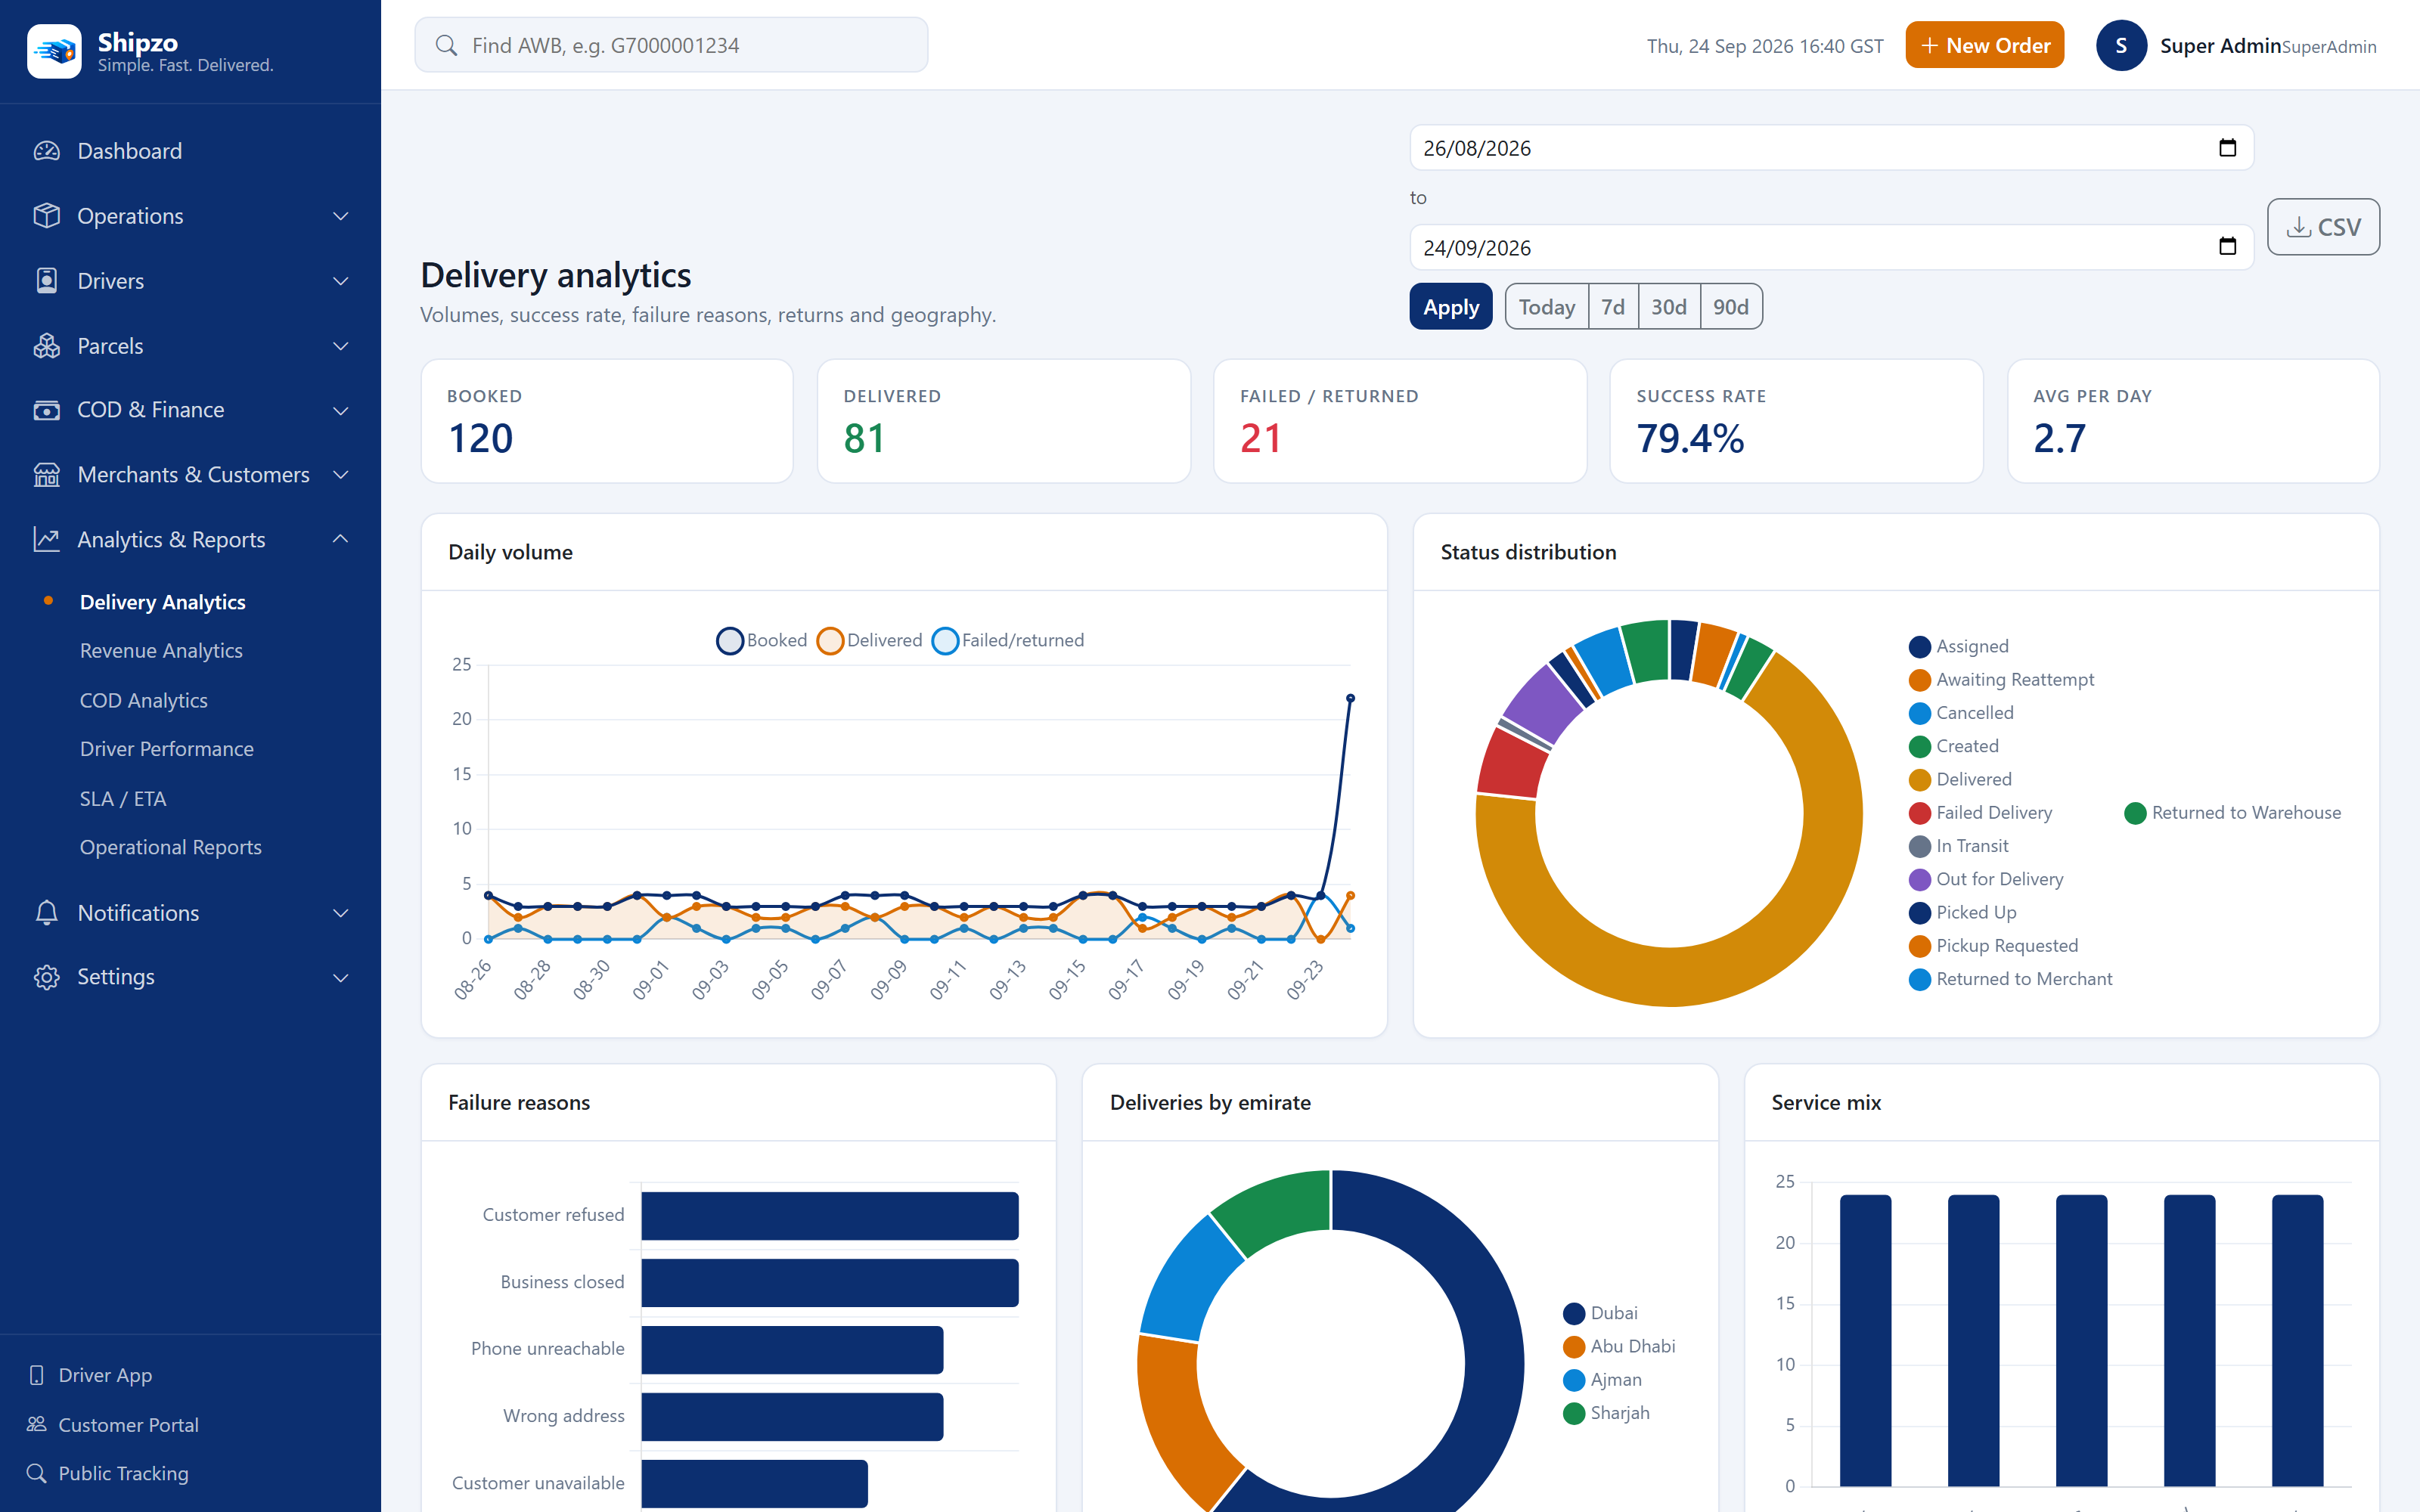This screenshot has width=2420, height=1512.
Task: Open Revenue Analytics page
Action: [x=161, y=651]
